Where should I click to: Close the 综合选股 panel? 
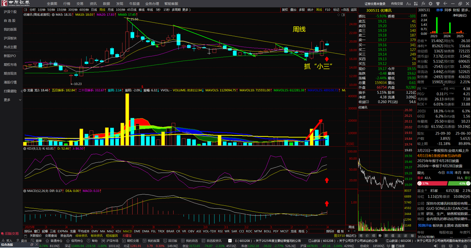click(37, 245)
